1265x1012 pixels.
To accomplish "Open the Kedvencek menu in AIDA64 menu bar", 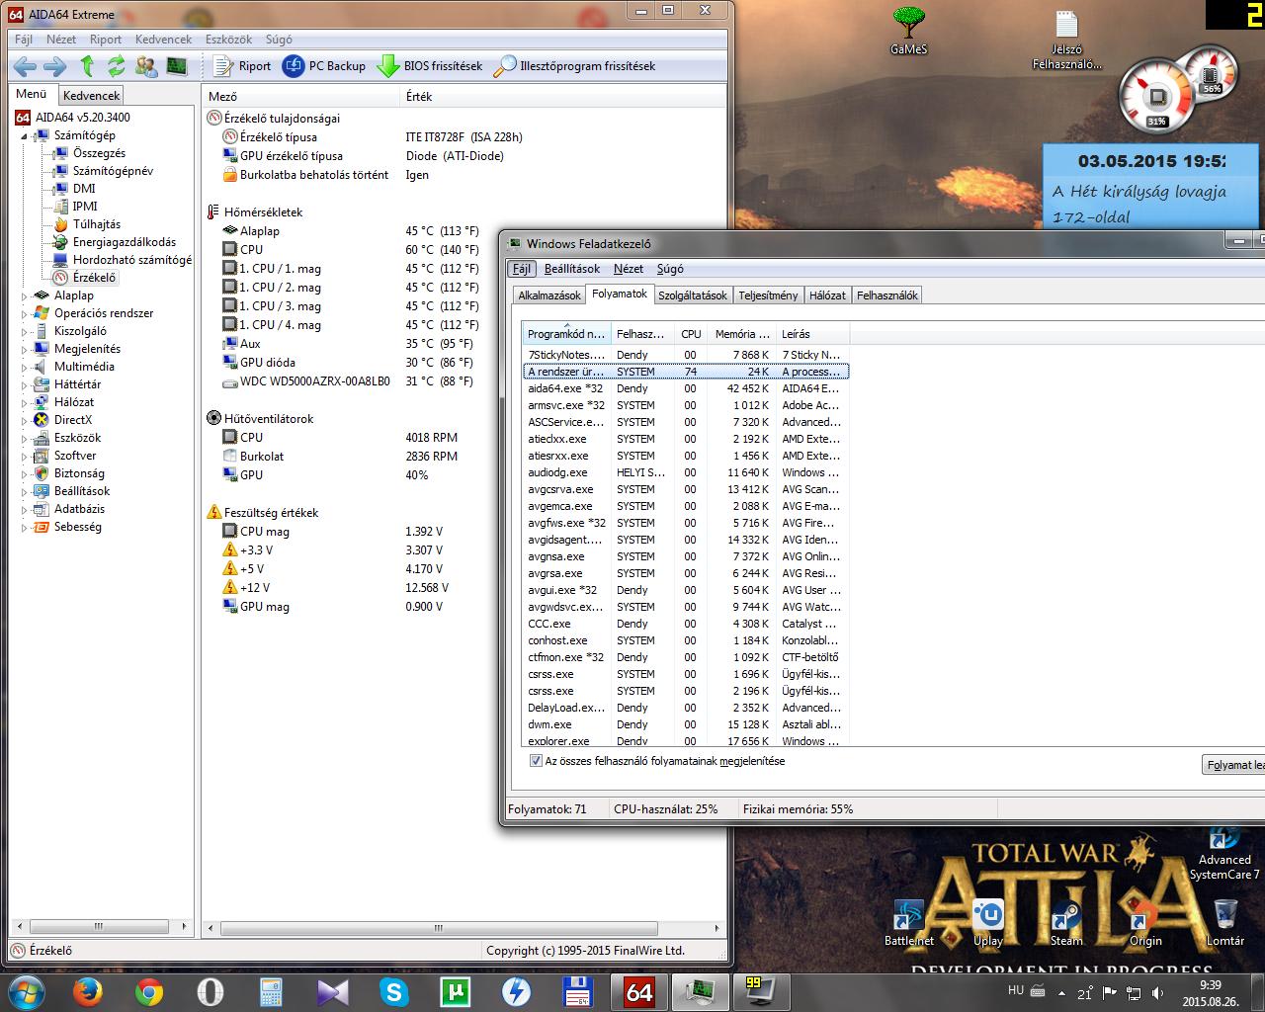I will tap(164, 40).
